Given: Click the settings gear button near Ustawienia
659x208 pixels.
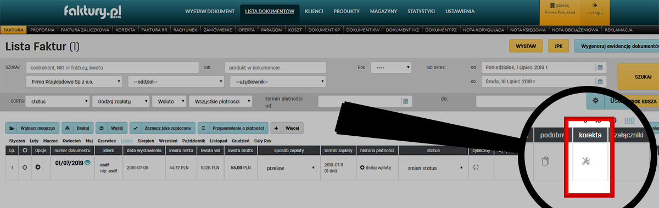Looking at the screenshot, I should pos(595,101).
